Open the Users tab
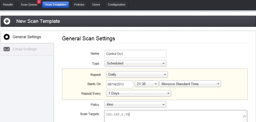 click(x=96, y=5)
